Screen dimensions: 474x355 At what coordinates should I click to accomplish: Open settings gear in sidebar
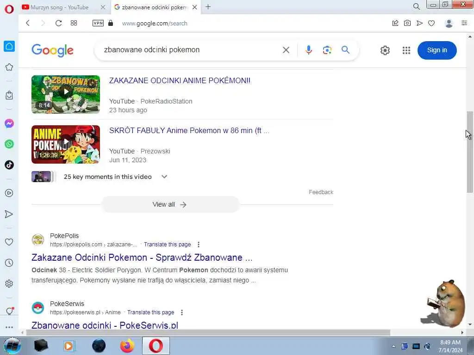pyautogui.click(x=9, y=283)
